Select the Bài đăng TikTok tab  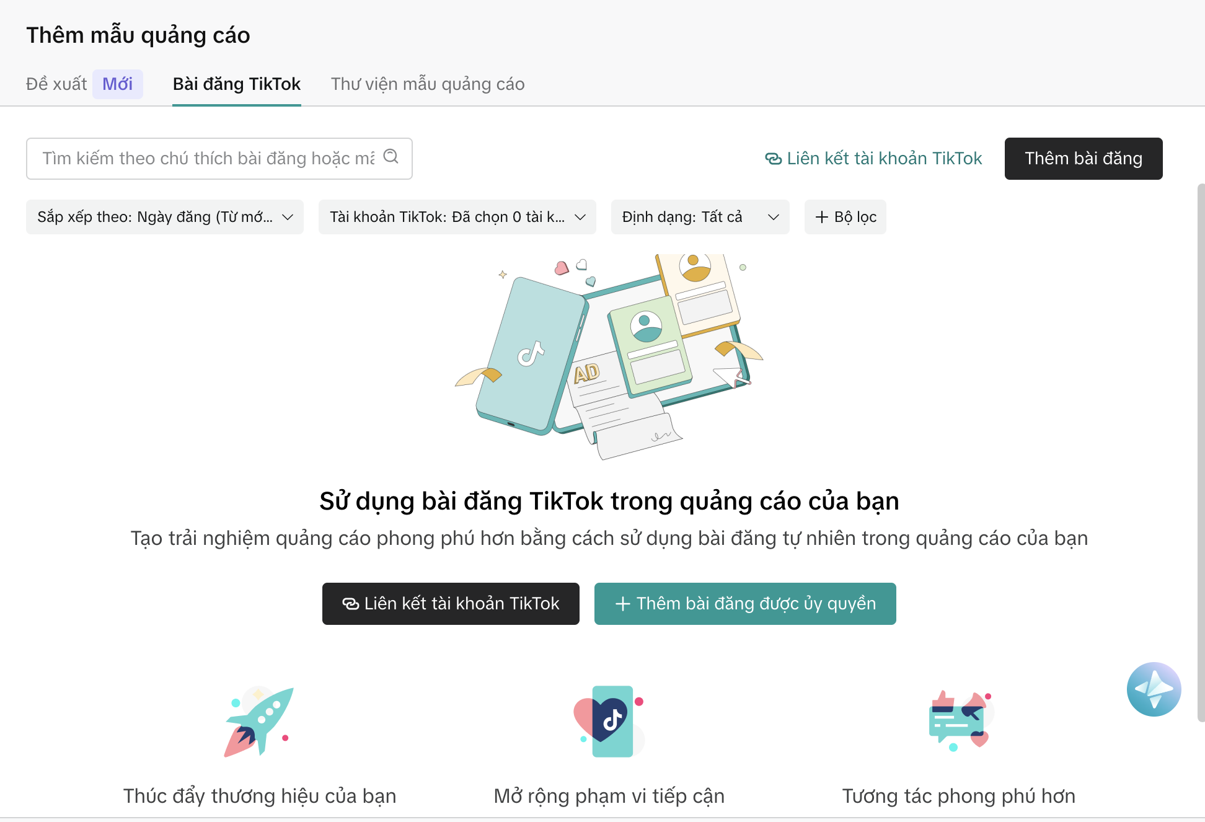point(237,84)
